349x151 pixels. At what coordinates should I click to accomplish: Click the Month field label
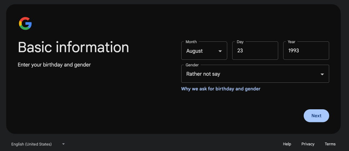coord(191,42)
